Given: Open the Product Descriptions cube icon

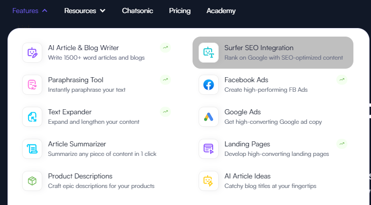Looking at the screenshot, I should pos(32,181).
